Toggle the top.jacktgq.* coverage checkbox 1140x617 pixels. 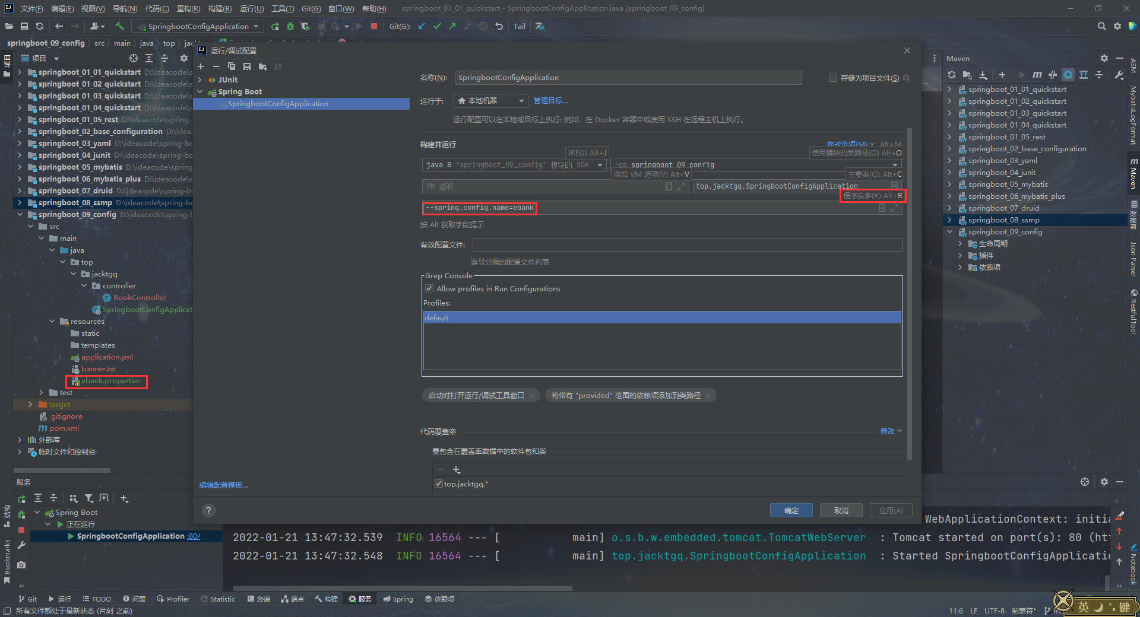(439, 484)
